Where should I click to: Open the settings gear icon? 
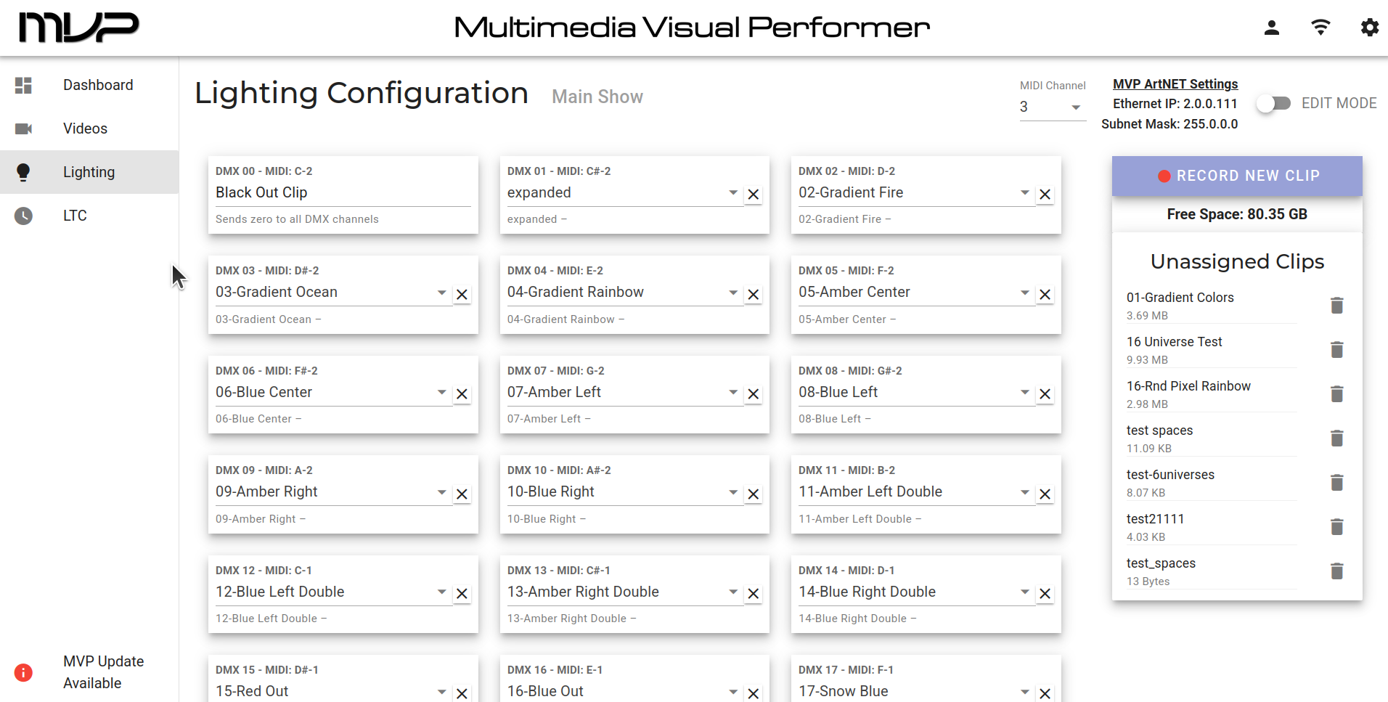click(x=1369, y=28)
